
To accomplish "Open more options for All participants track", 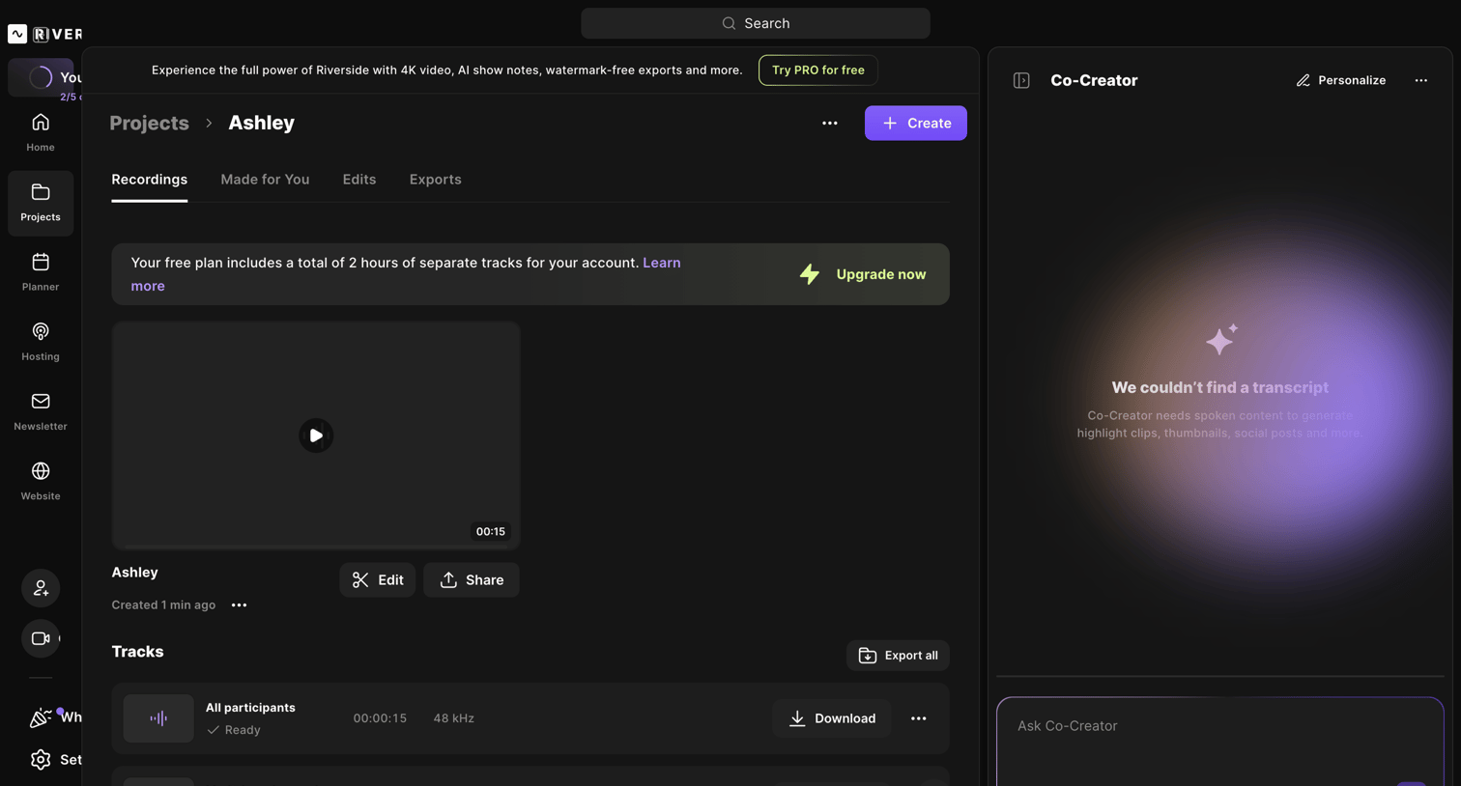I will point(919,718).
